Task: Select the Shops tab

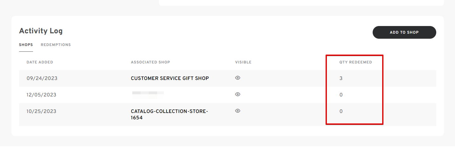Action: click(x=26, y=45)
